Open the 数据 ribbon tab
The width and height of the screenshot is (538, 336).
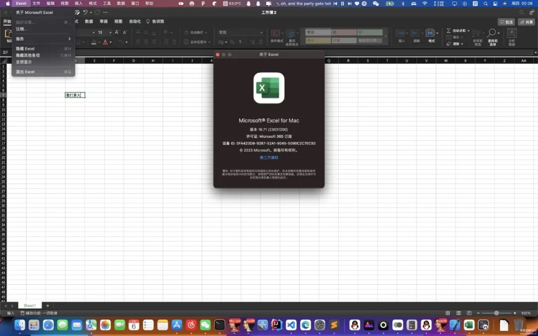(x=89, y=21)
